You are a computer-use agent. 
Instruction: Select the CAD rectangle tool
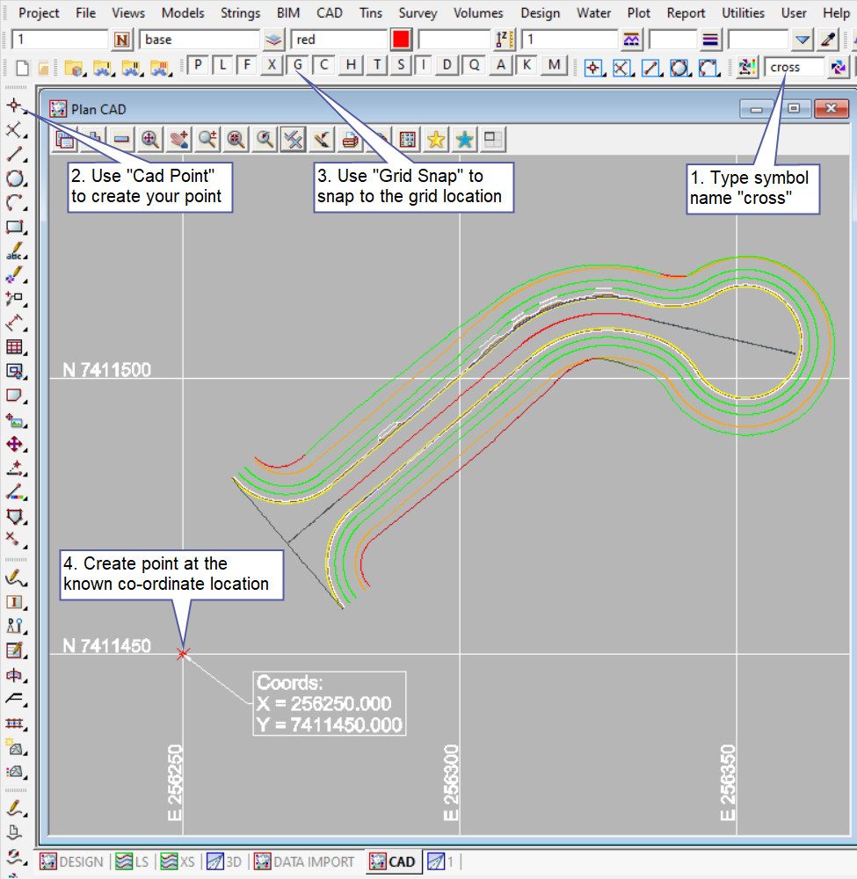point(14,227)
